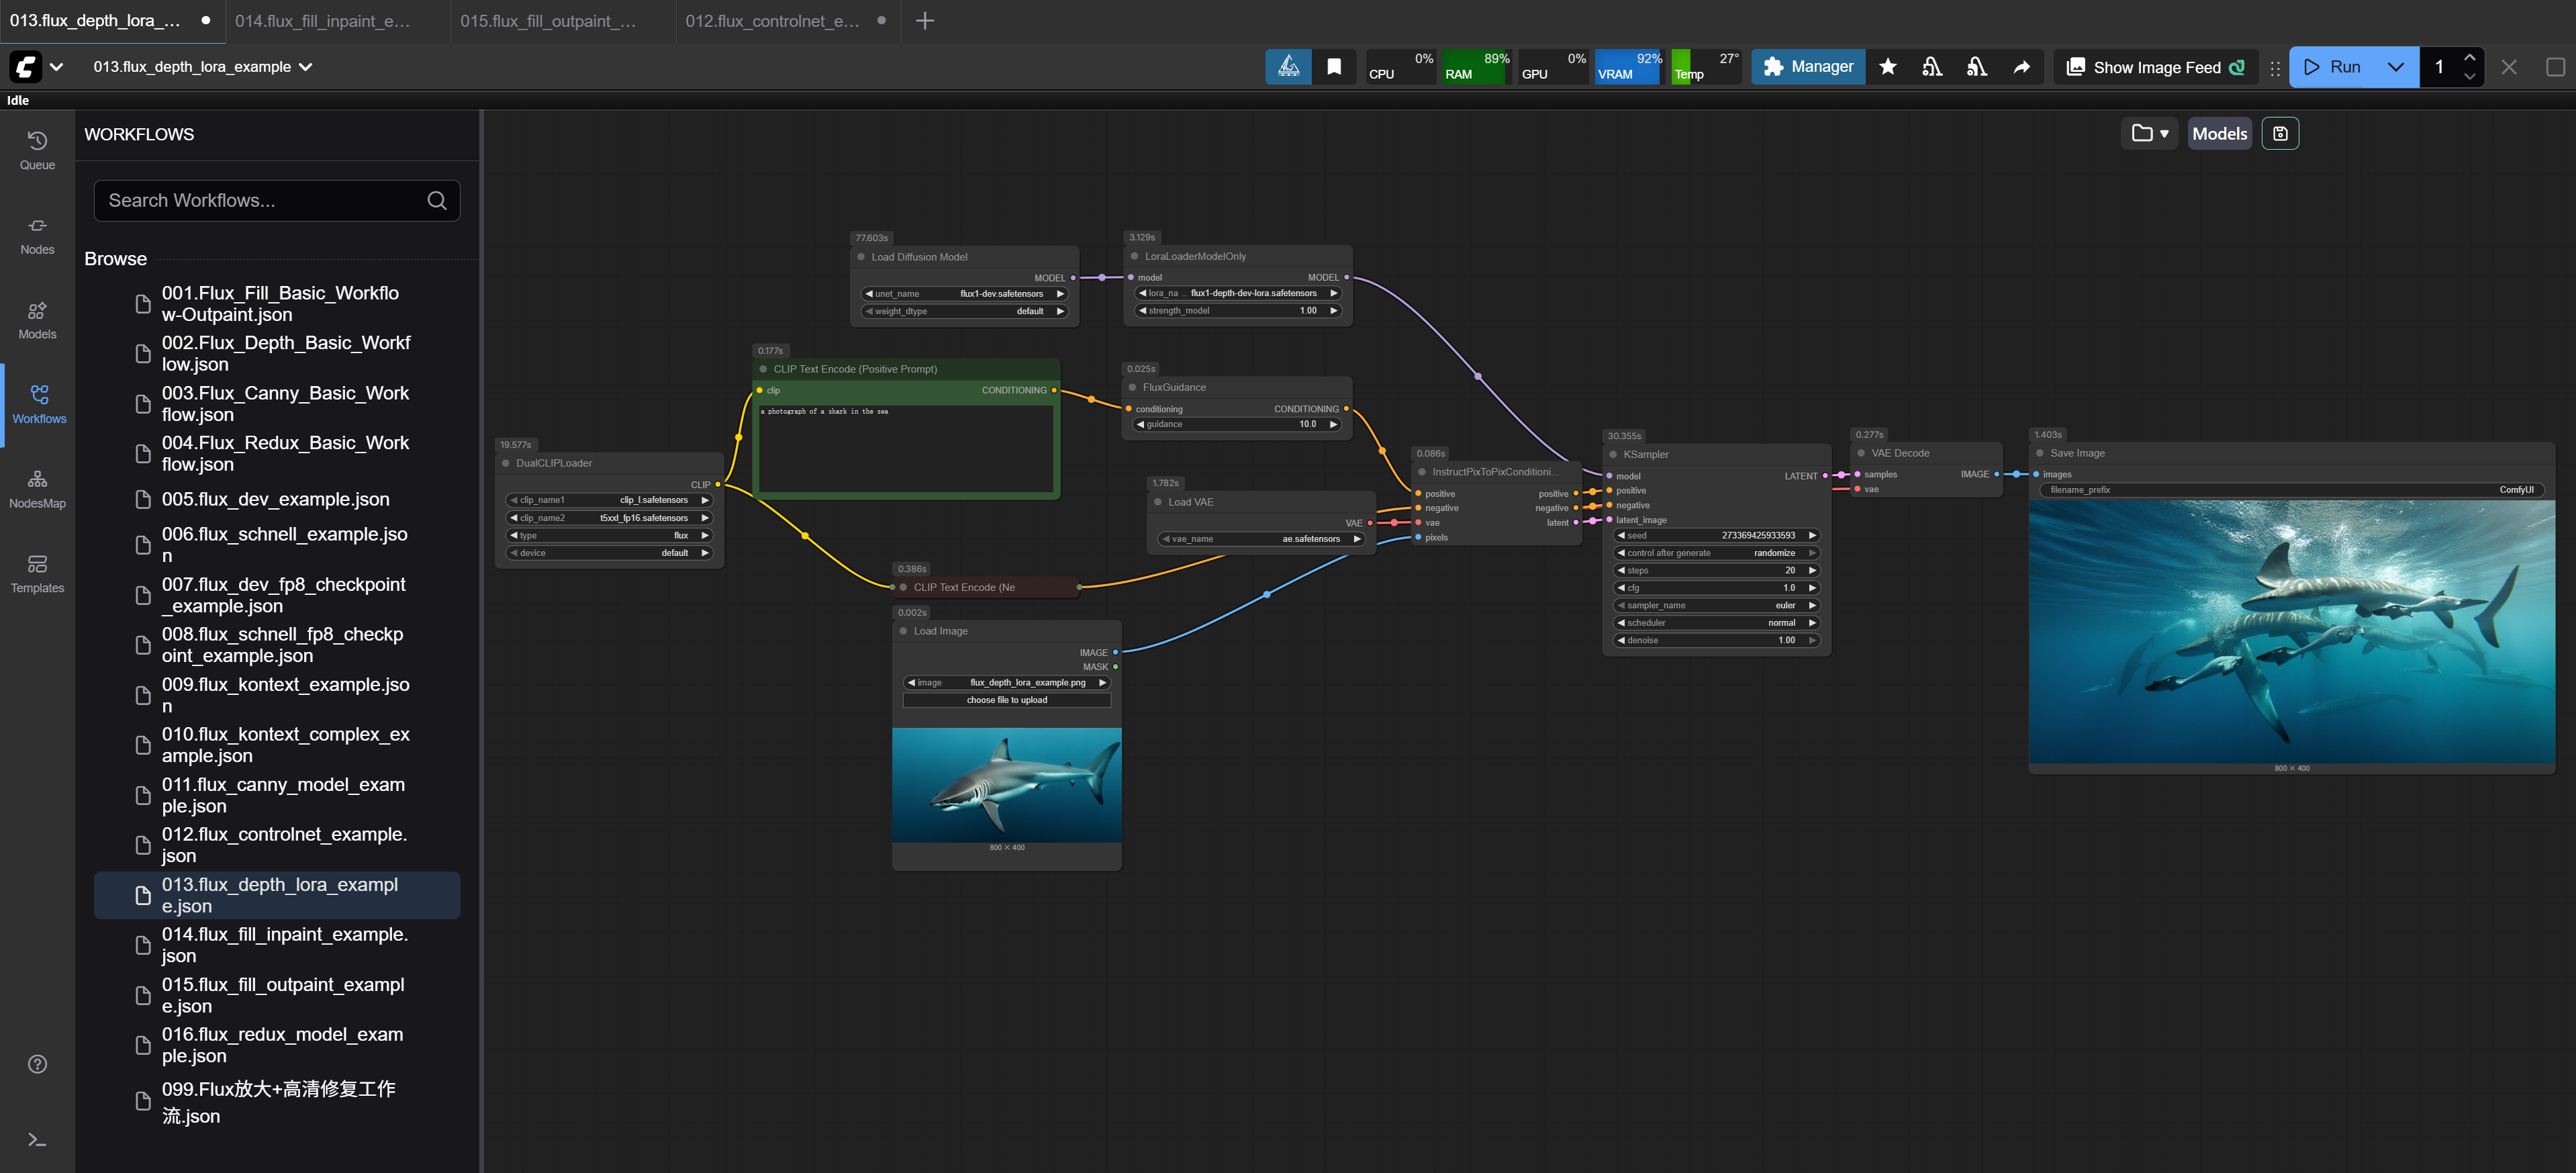The height and width of the screenshot is (1173, 2576).
Task: Click the bookmark icon in top toolbar
Action: point(1334,67)
